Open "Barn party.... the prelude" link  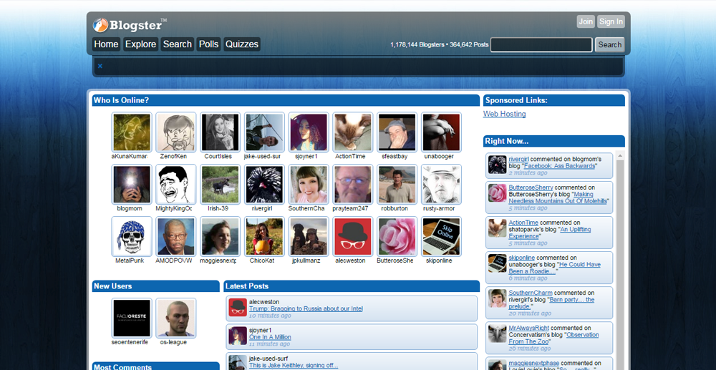pyautogui.click(x=551, y=303)
